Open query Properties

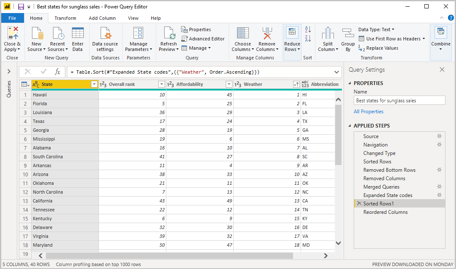[x=196, y=29]
